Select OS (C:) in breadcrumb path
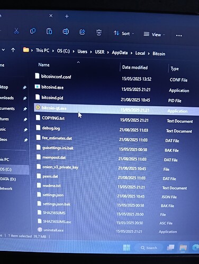199x264 pixels. point(64,51)
